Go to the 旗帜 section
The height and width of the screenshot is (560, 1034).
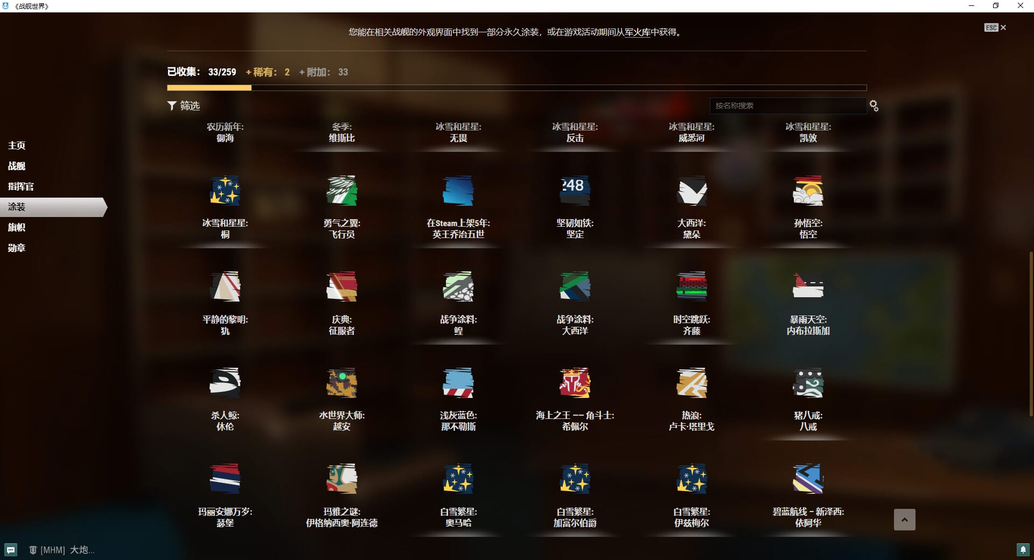(17, 227)
